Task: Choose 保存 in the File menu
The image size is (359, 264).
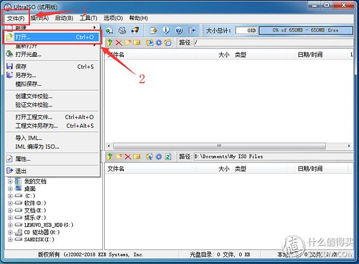Action: [x=52, y=66]
